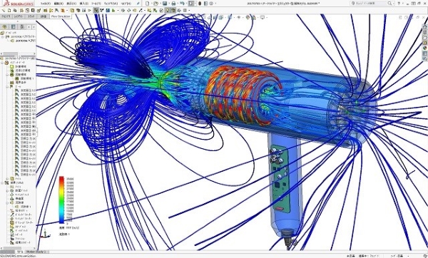
Task: Open the first menu in menu bar
Action: pyautogui.click(x=46, y=4)
